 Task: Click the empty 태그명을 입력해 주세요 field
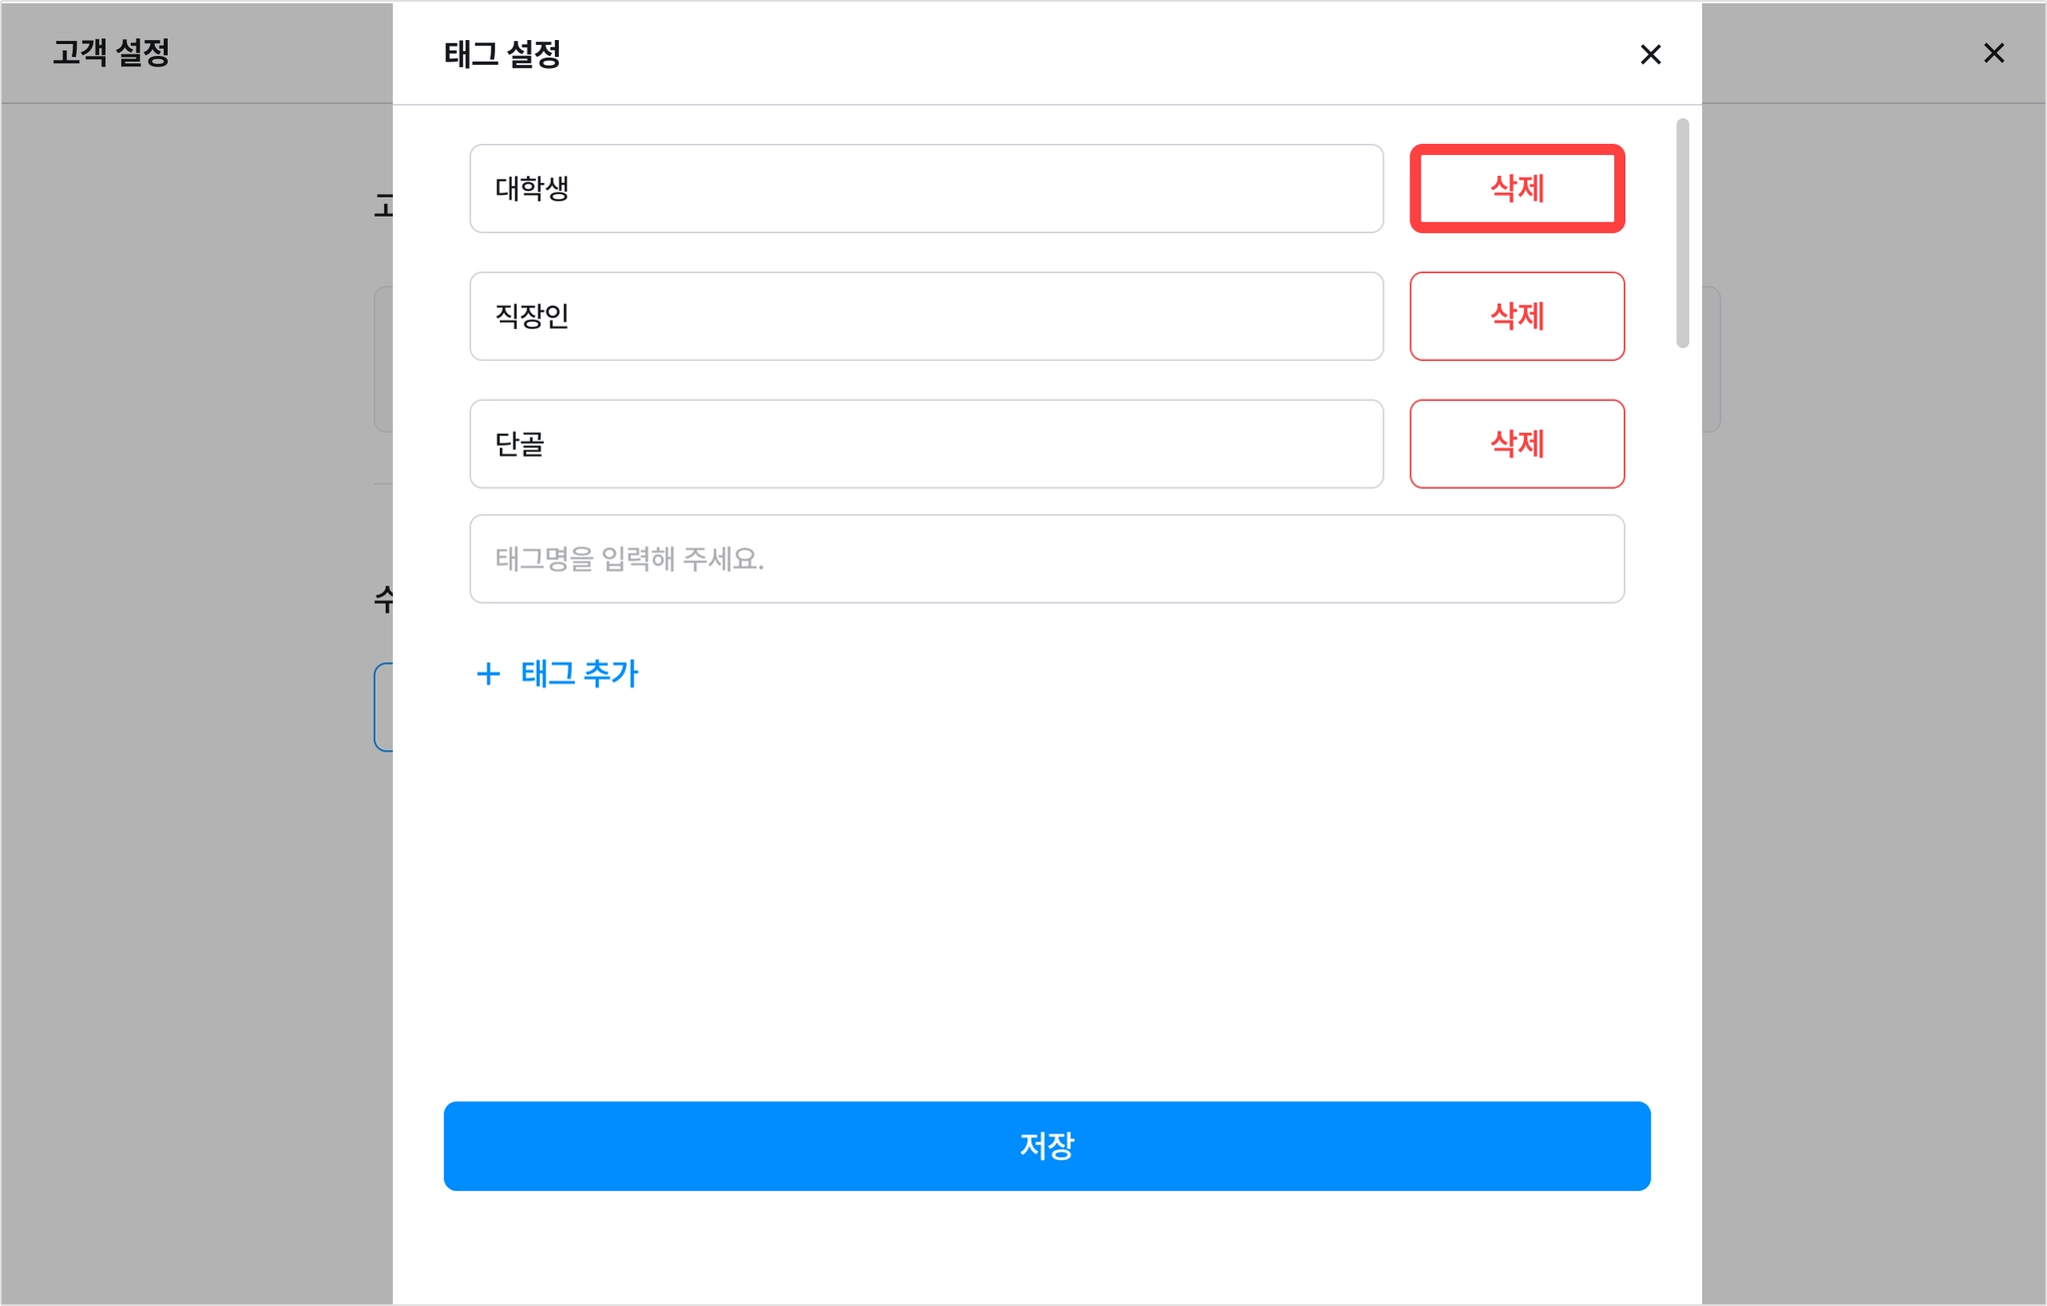click(x=1046, y=559)
